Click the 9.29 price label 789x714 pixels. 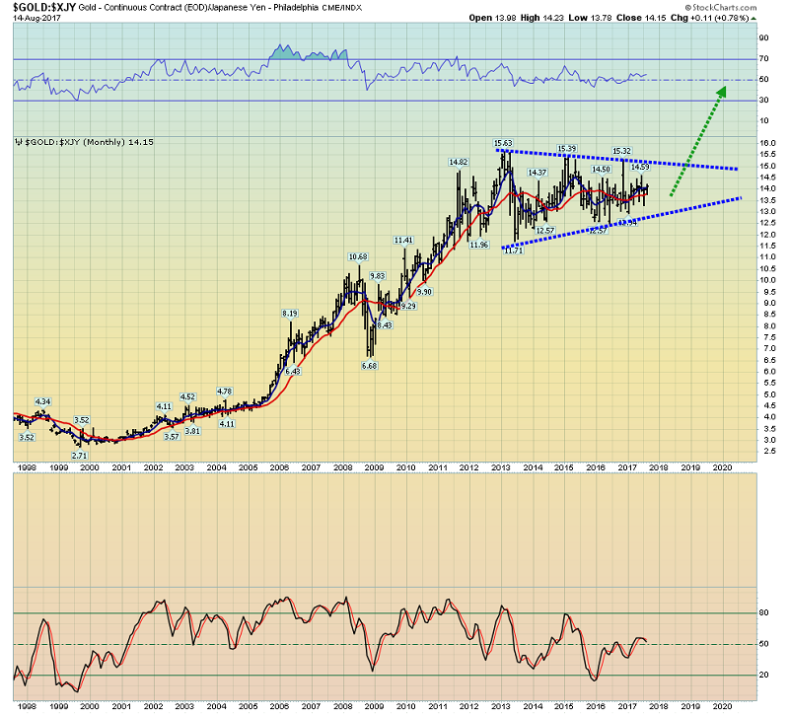pos(408,306)
